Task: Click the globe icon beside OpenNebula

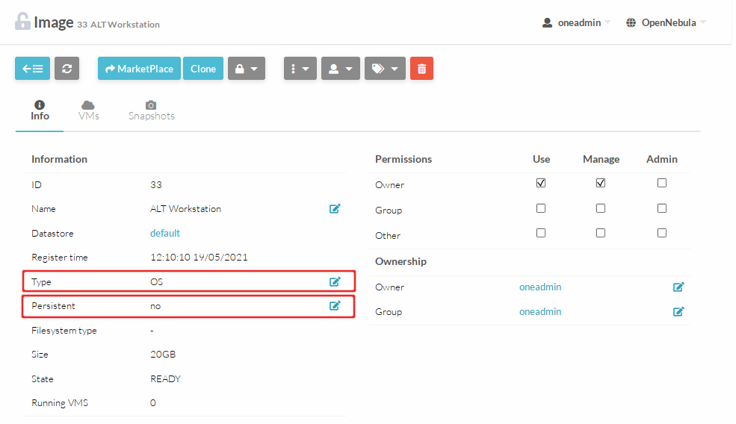Action: (631, 22)
